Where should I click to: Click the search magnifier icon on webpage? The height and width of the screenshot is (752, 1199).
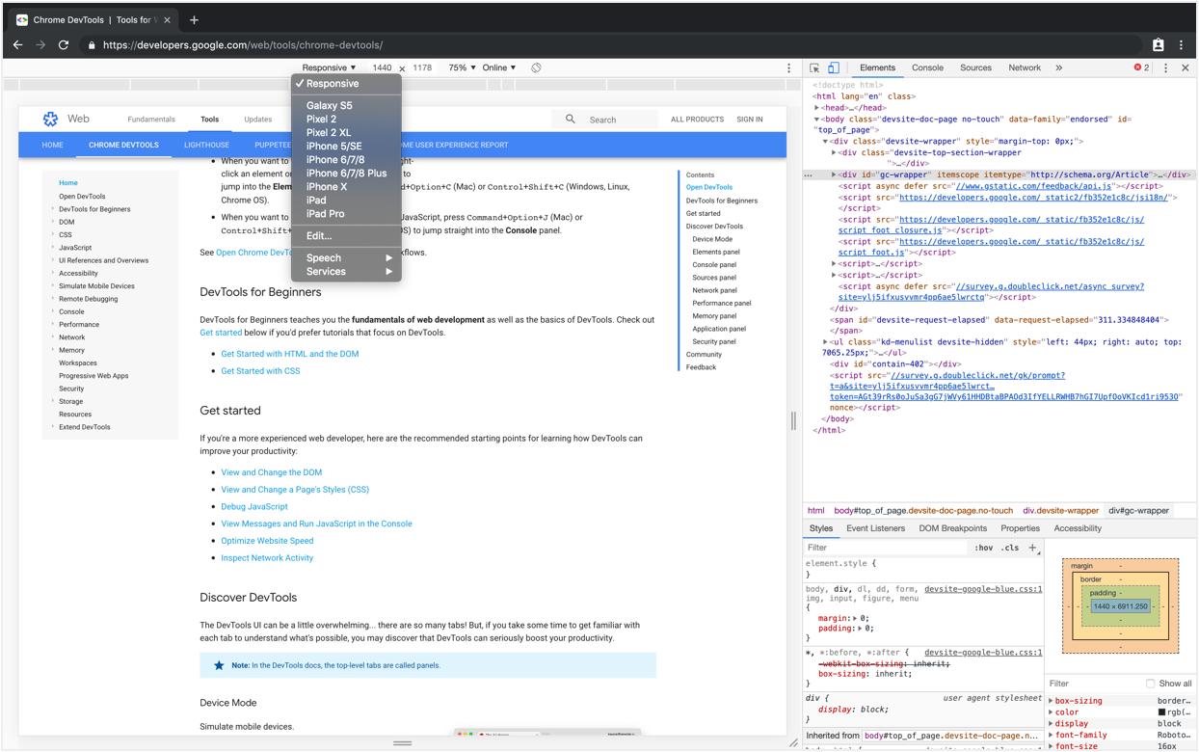coord(571,120)
